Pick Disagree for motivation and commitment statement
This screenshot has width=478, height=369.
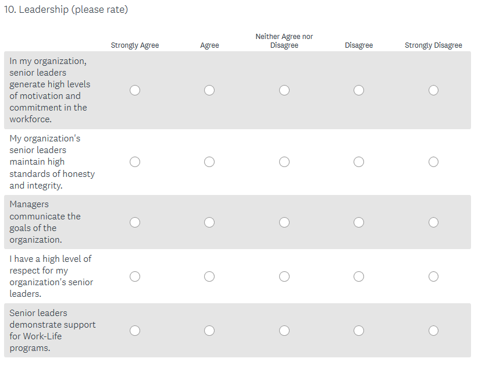click(x=359, y=90)
